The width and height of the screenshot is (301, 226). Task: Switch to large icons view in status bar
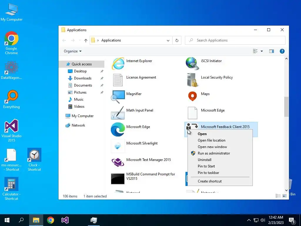(285, 196)
